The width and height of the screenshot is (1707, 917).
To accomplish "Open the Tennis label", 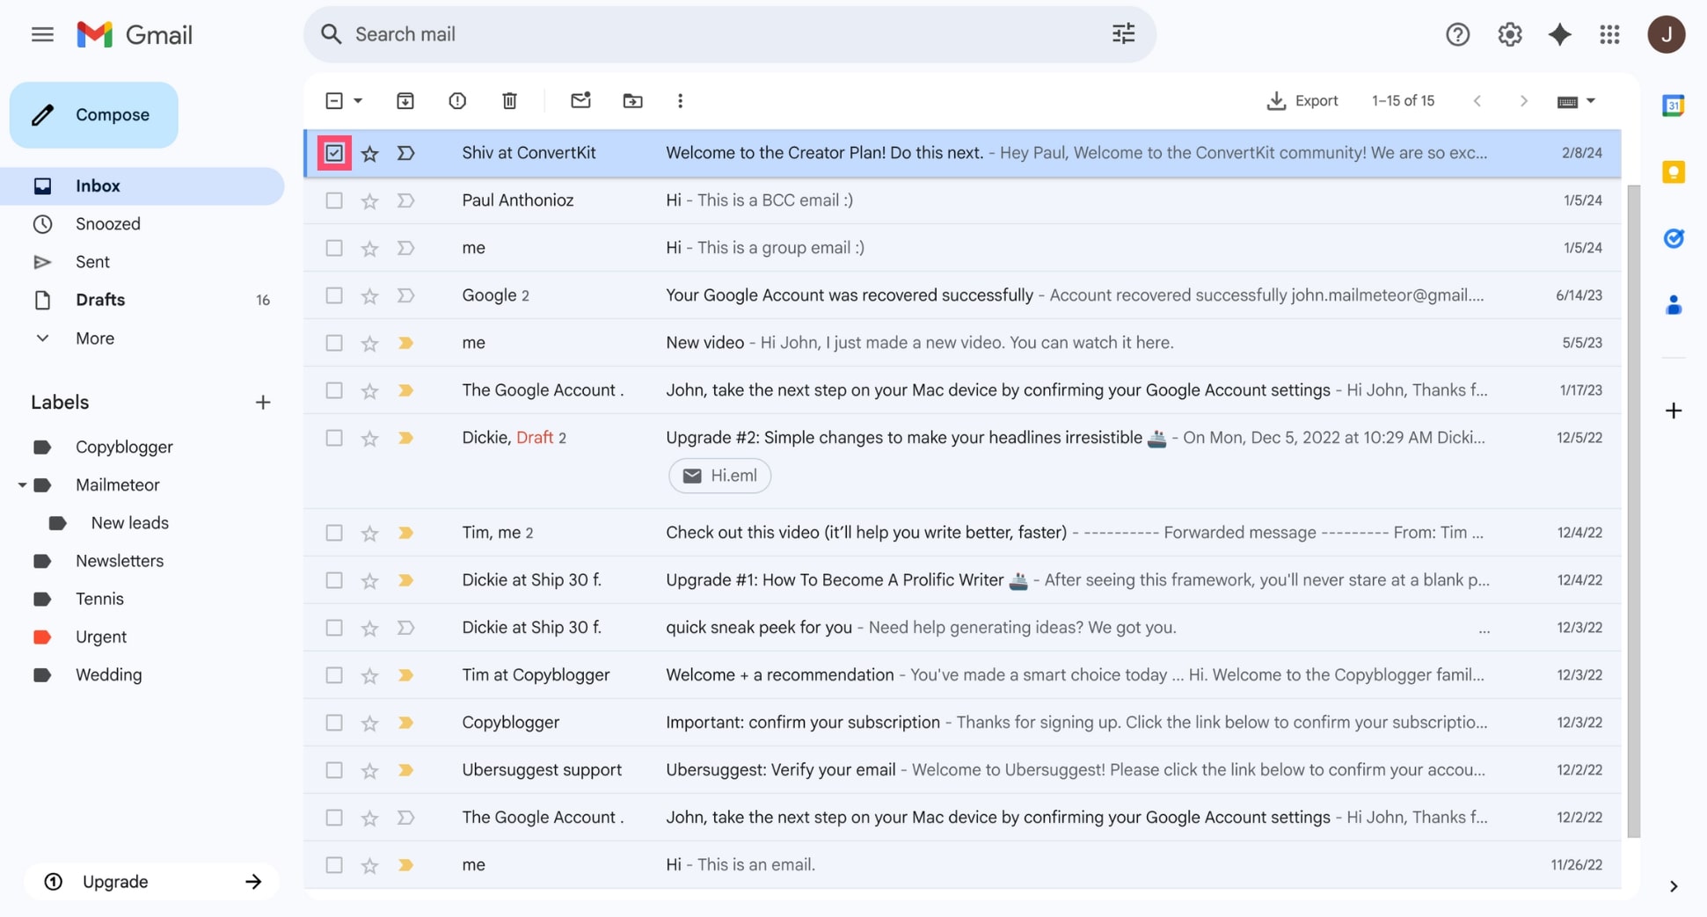I will click(99, 599).
